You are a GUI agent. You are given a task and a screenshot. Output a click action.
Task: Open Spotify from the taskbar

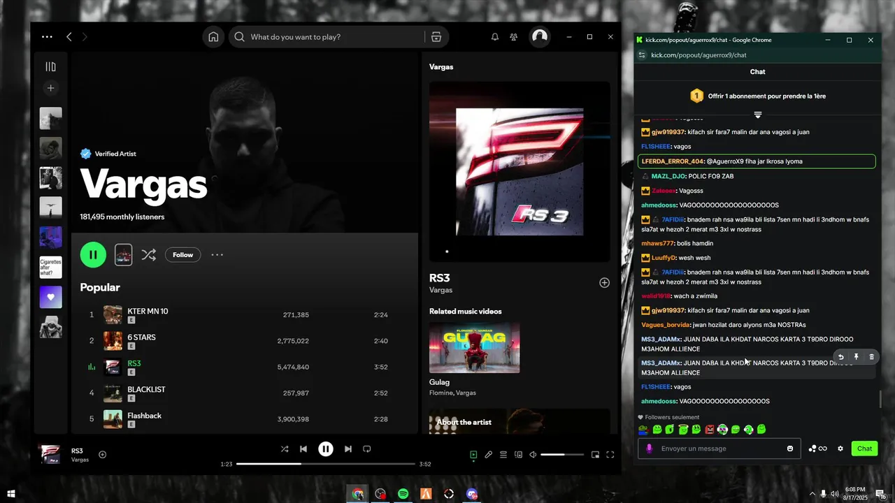403,494
